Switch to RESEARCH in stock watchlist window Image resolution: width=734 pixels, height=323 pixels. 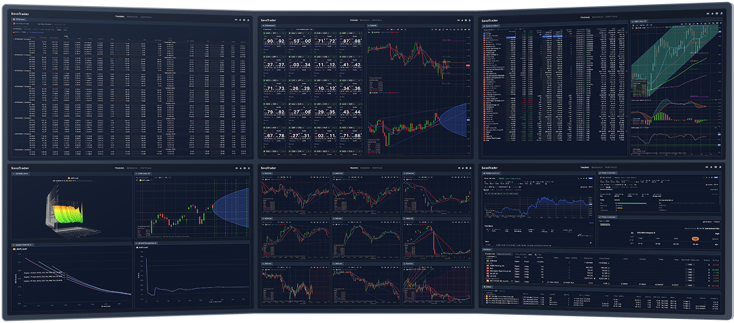tap(597, 17)
